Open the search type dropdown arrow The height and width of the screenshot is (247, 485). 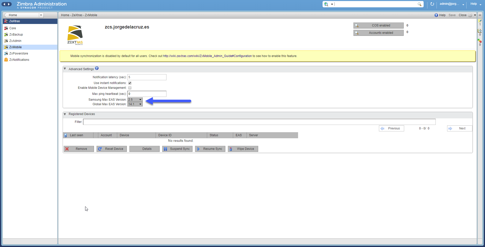coord(332,4)
